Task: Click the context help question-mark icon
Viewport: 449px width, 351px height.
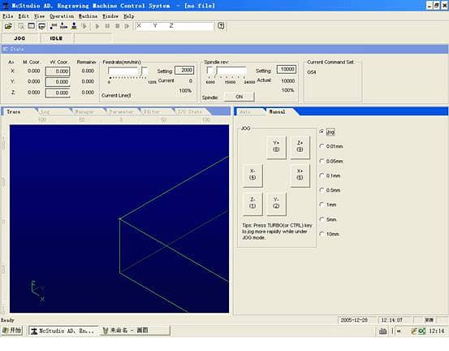Action: [x=221, y=26]
